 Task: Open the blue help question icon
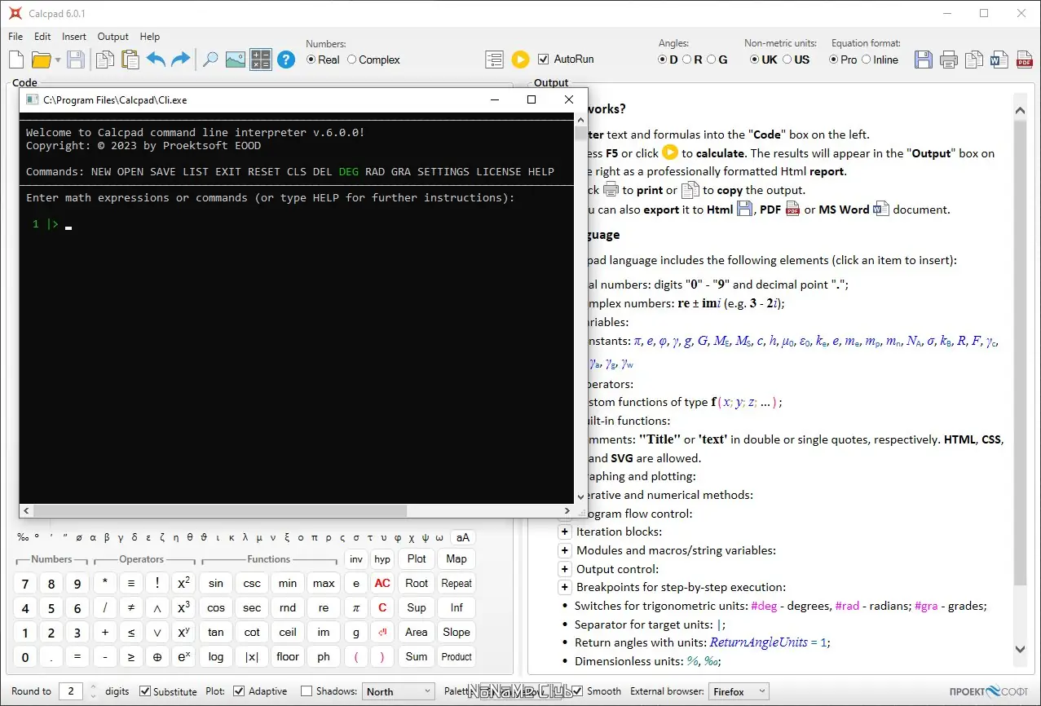[x=285, y=60]
